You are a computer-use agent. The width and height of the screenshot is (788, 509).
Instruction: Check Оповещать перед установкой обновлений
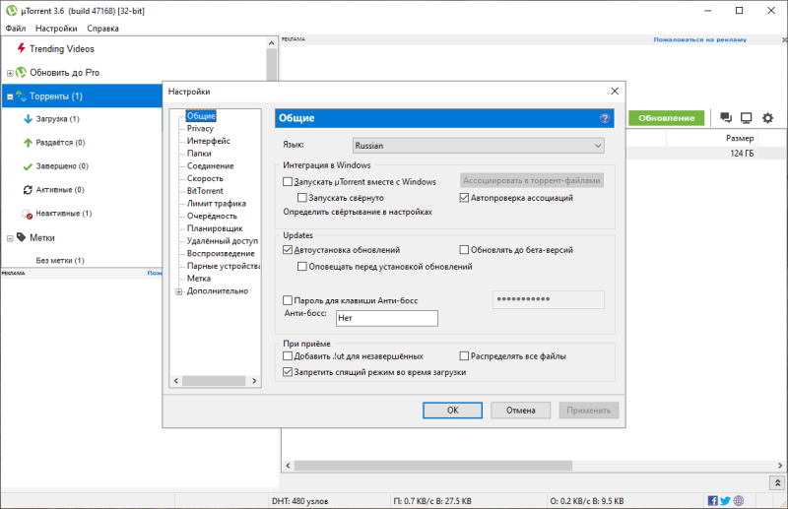coord(302,266)
